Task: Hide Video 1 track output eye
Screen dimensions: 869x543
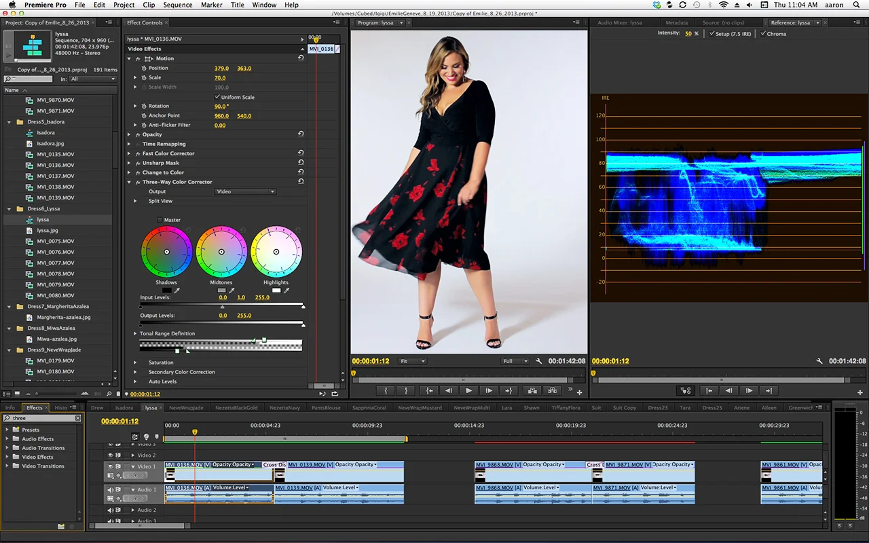Action: [111, 466]
